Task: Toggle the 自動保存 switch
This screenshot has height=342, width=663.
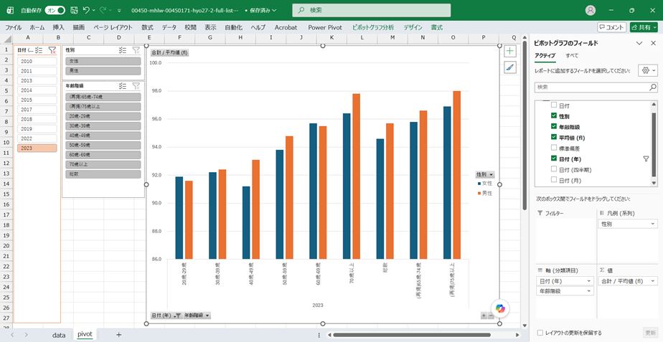Action: (x=55, y=10)
